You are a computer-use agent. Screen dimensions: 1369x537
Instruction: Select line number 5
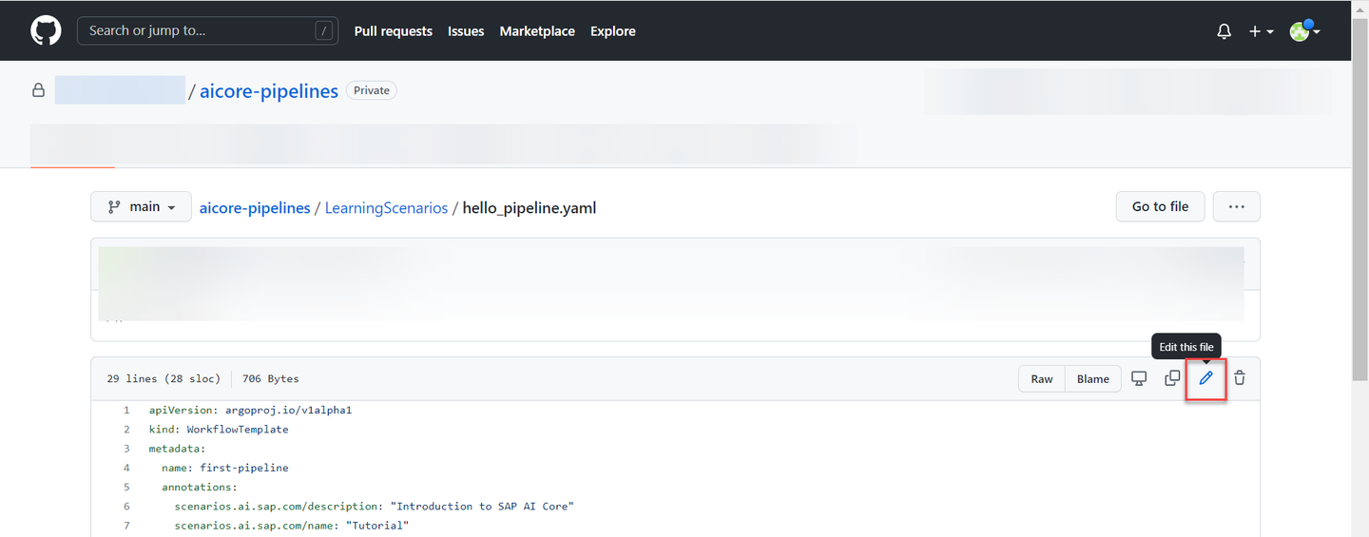pyautogui.click(x=126, y=487)
